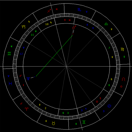Click house number 1 label
This screenshot has height=132, width=132.
(23, 85)
